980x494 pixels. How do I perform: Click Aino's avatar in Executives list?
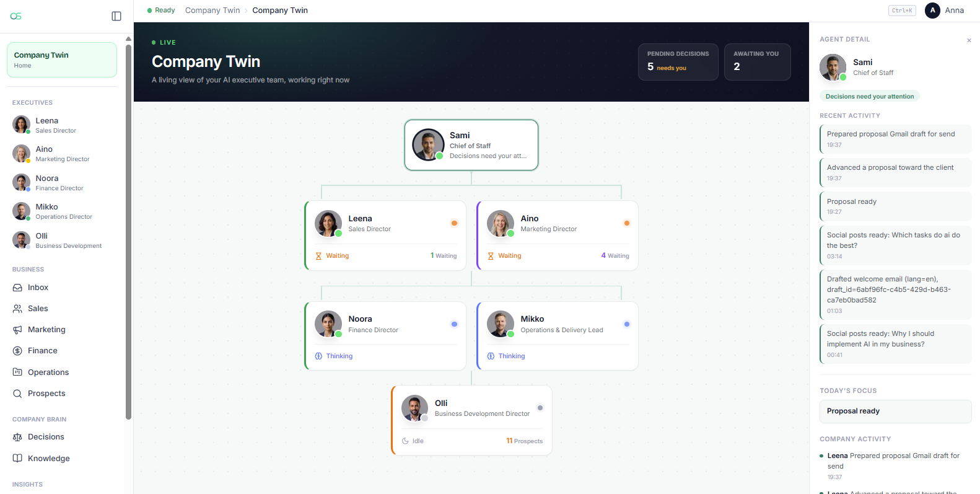point(21,154)
